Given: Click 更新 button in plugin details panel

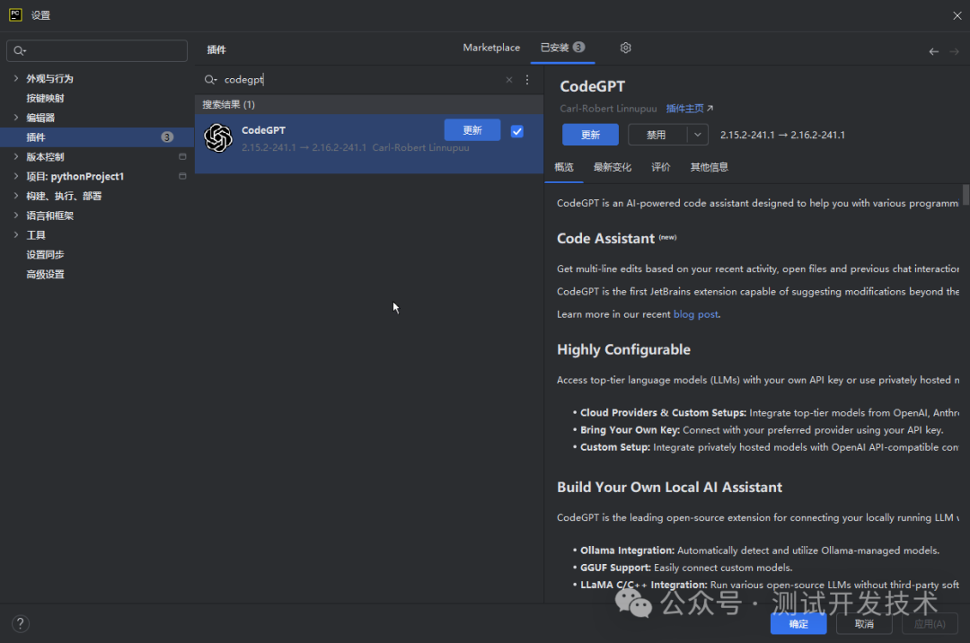Looking at the screenshot, I should (x=590, y=135).
